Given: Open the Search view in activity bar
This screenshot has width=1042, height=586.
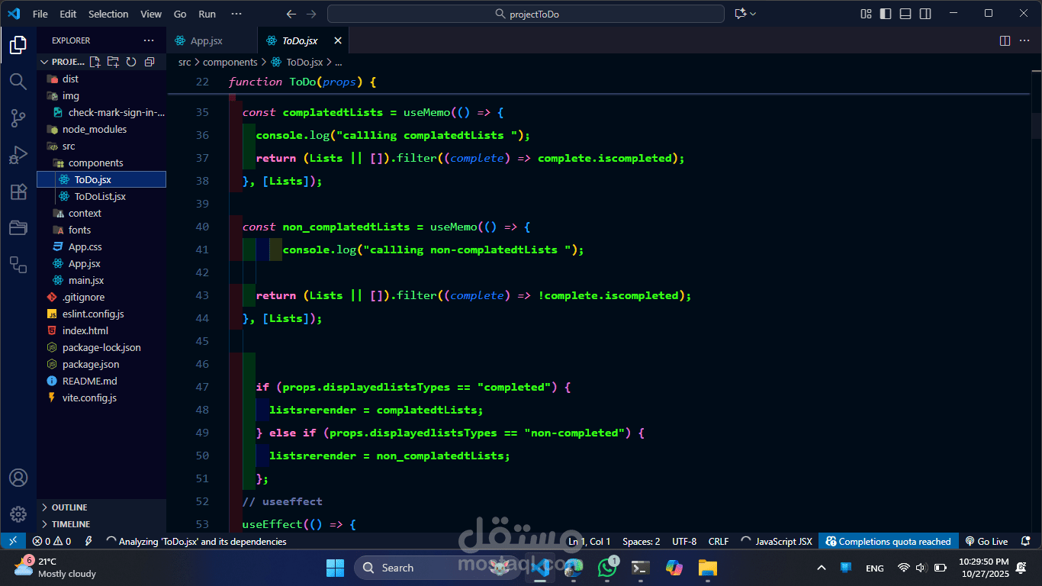Looking at the screenshot, I should pos(18,81).
